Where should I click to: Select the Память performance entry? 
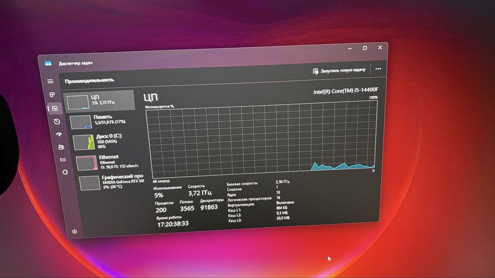coord(103,121)
